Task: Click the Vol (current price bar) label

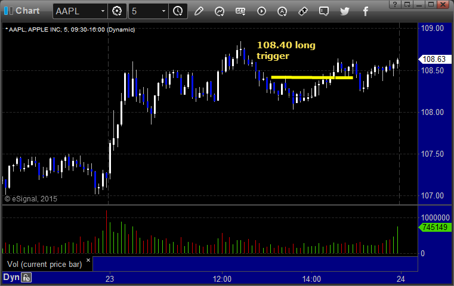Action: click(45, 264)
